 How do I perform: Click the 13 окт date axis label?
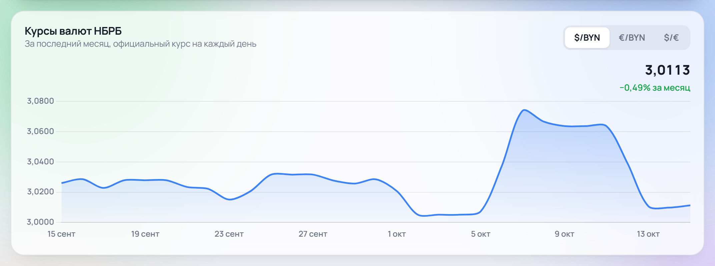(648, 234)
